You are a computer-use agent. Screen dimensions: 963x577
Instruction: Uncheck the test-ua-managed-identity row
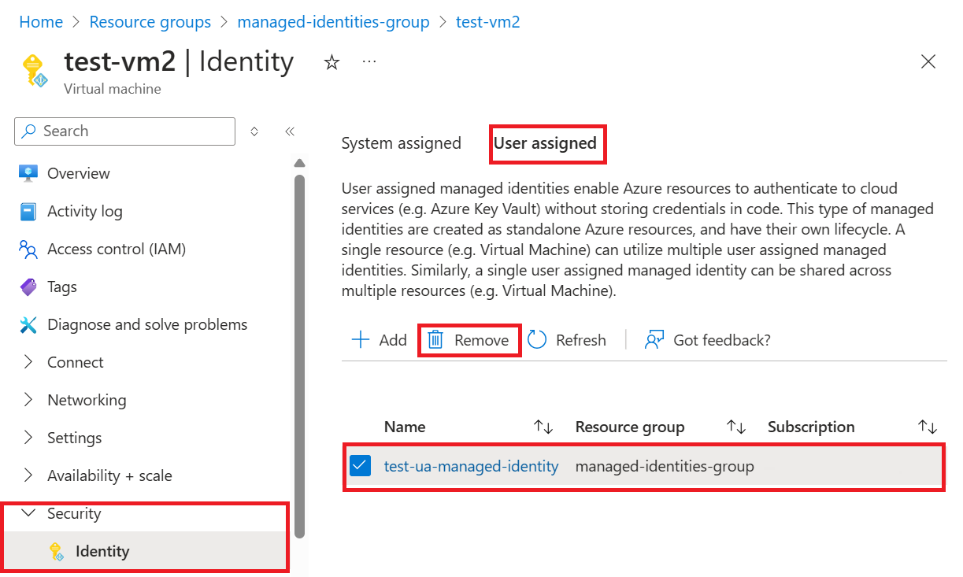pos(360,465)
